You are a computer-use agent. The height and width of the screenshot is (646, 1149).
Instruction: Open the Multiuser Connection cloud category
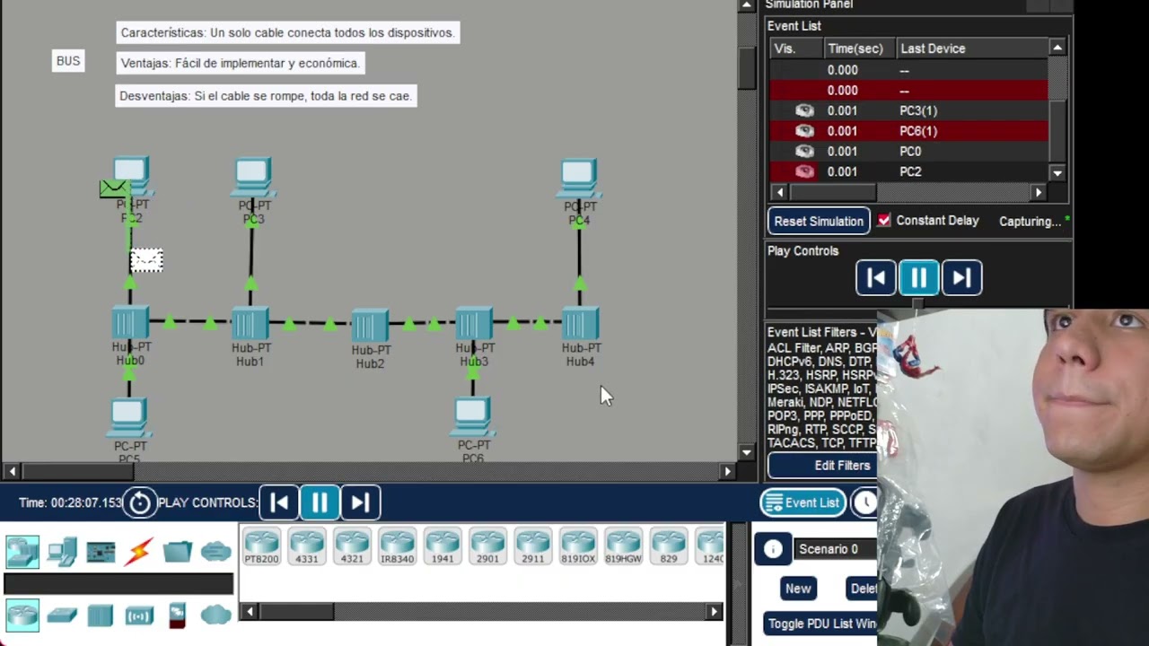coord(216,552)
